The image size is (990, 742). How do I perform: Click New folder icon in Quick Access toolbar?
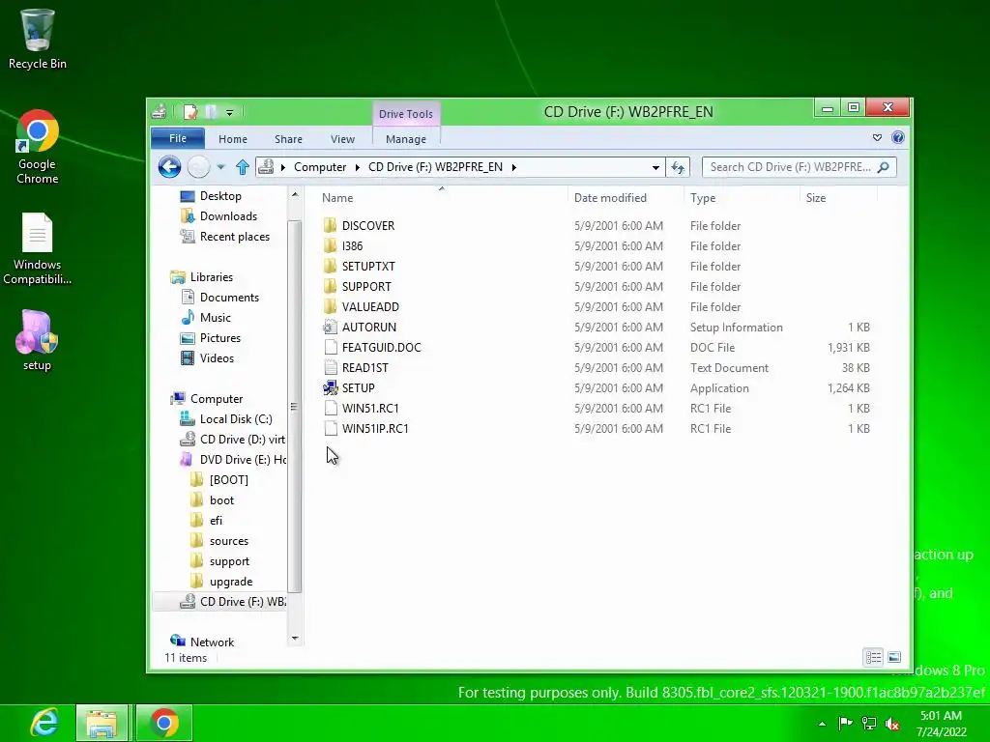coord(211,112)
